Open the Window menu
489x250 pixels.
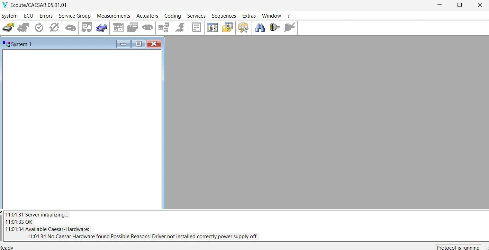[271, 16]
